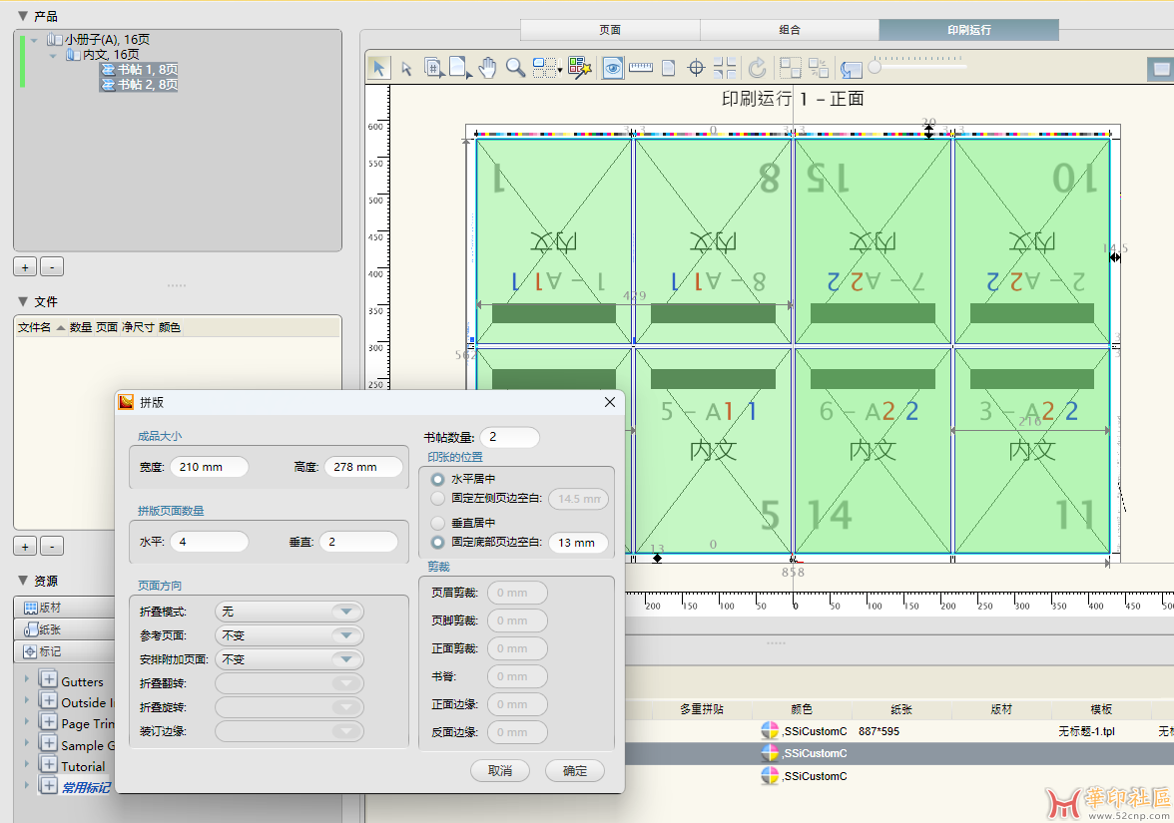Screen dimensions: 1174x823
Task: Collapse the 产品 section triangle
Action: pos(22,16)
